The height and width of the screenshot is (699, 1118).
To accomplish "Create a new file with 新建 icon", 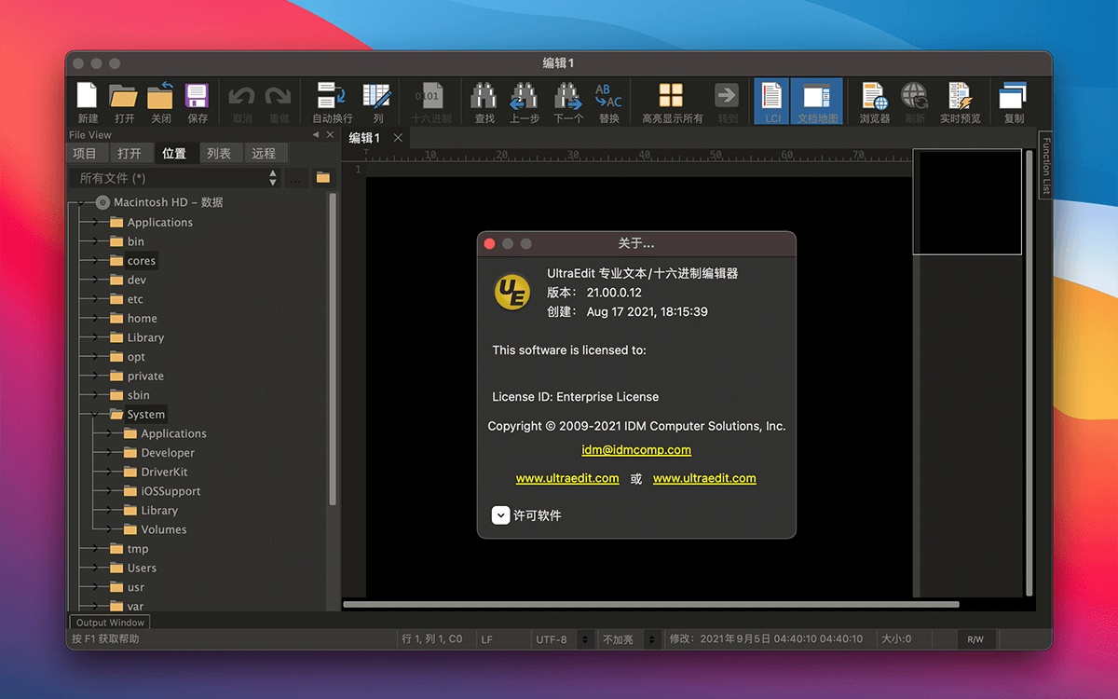I will pos(85,98).
